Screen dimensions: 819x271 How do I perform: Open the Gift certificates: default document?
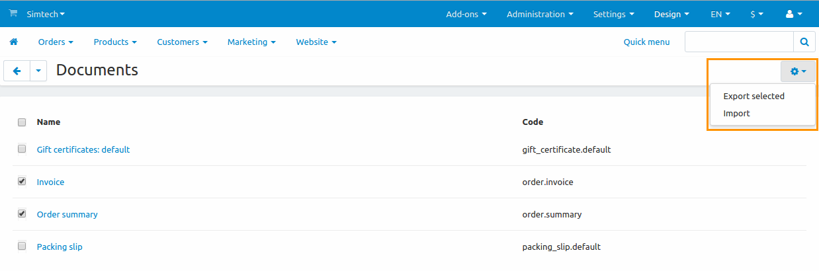tap(83, 149)
